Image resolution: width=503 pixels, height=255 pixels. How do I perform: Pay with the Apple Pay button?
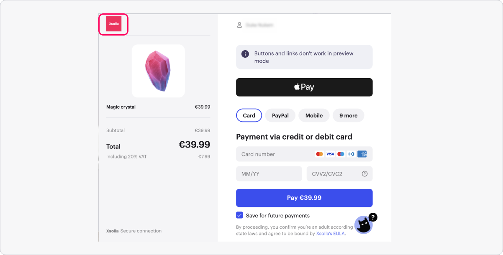pyautogui.click(x=304, y=87)
